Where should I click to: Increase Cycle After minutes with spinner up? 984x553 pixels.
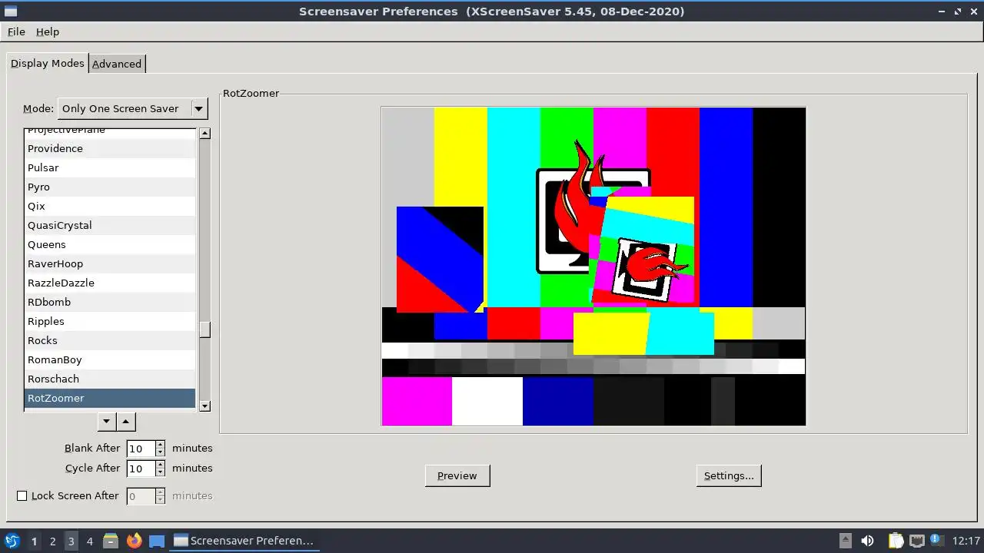point(160,465)
